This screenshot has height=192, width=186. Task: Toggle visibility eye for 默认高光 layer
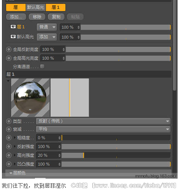pyautogui.click(x=13, y=37)
